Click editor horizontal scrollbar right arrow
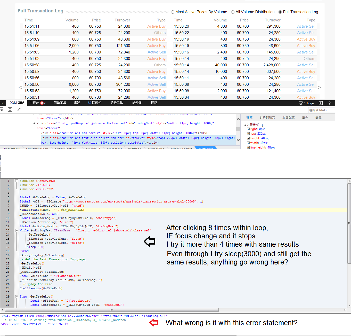Viewport: 351px width, 336px height. coord(345,310)
